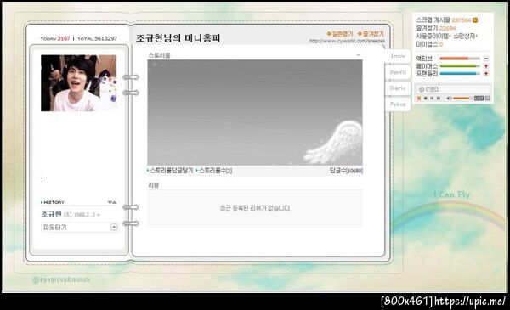The image size is (510, 310).
Task: Click the profile photo thumbnail
Action: [78, 83]
